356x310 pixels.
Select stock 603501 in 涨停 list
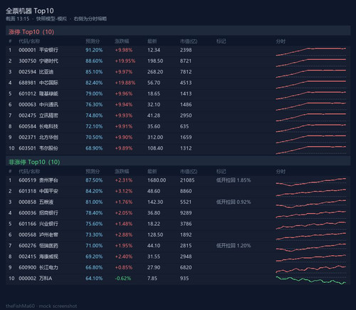[x=38, y=148]
